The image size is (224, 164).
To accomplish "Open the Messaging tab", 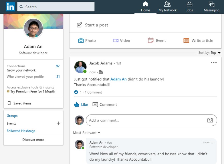I will (211, 7).
